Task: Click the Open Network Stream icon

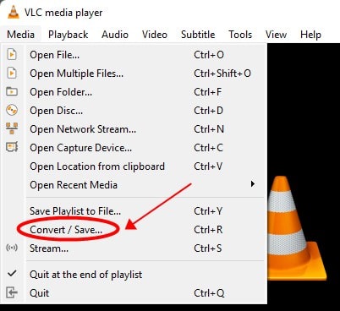Action: click(x=12, y=128)
